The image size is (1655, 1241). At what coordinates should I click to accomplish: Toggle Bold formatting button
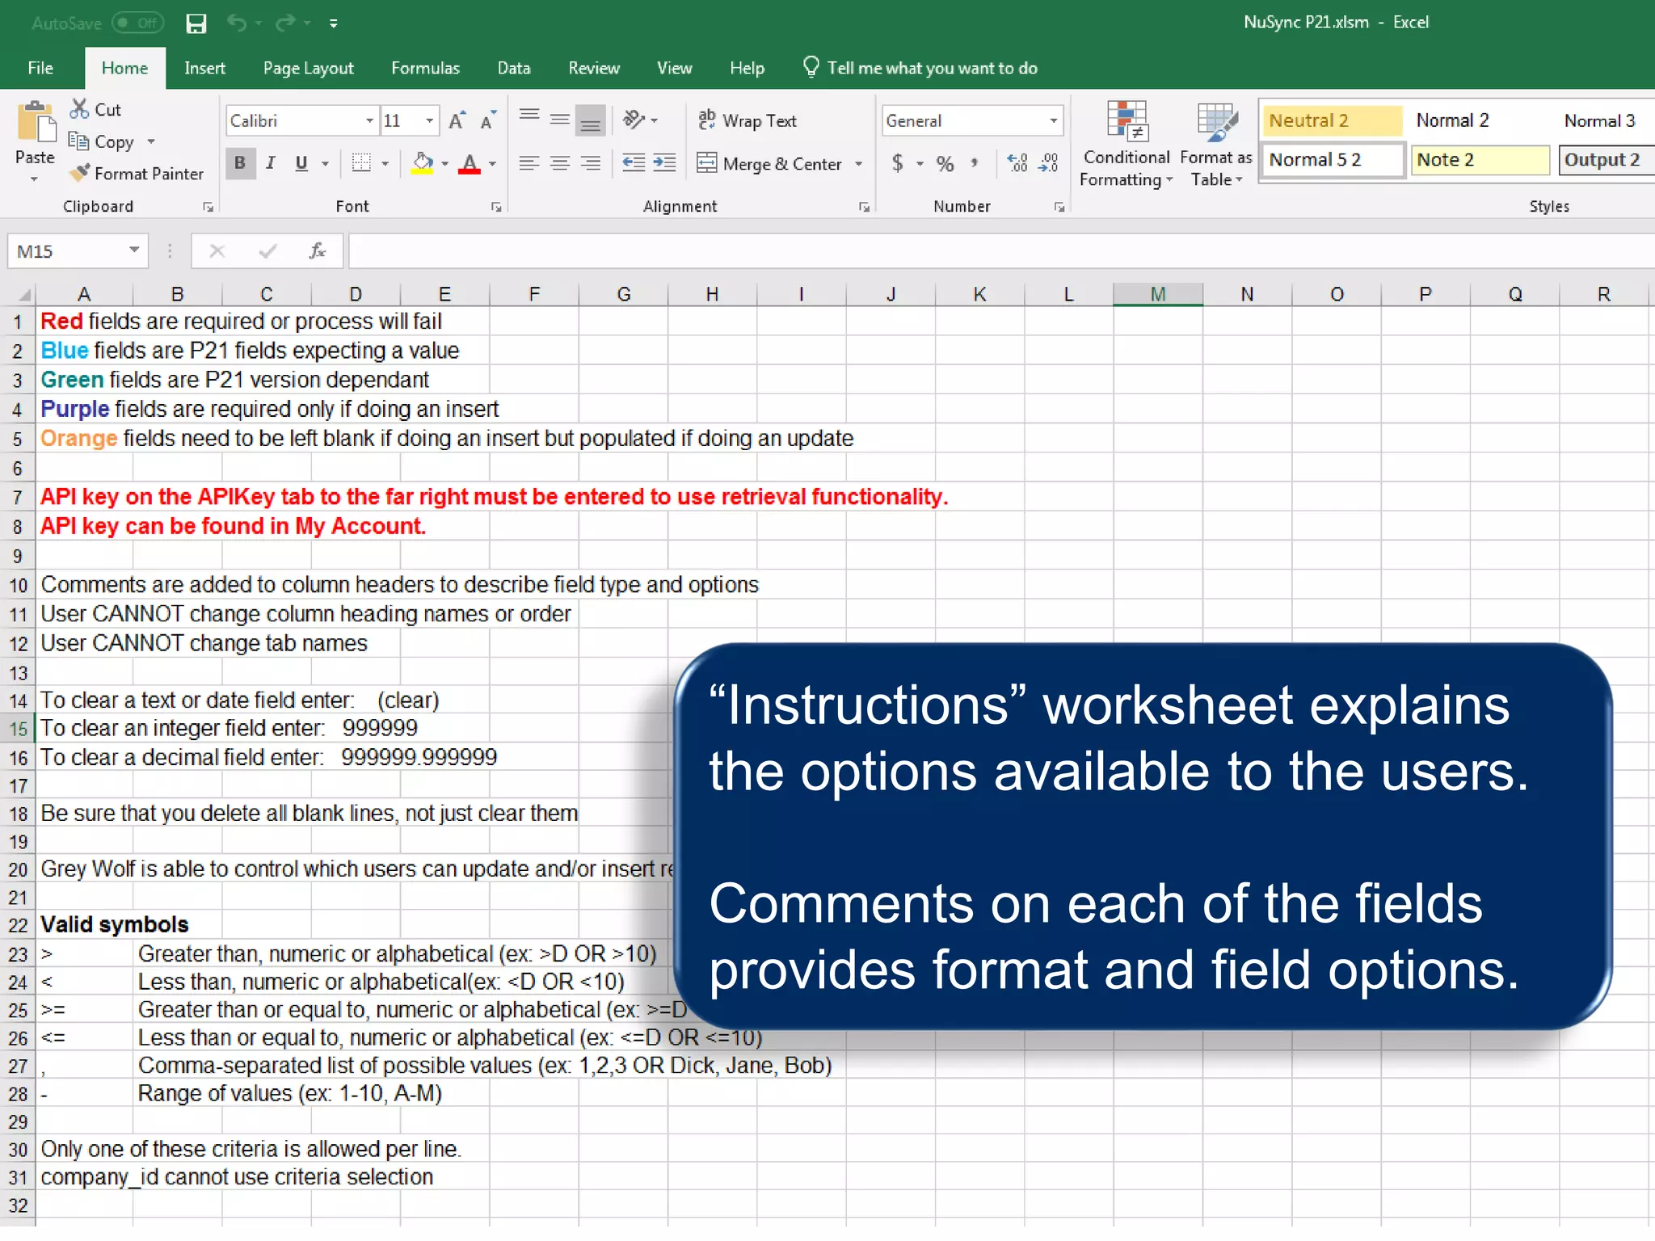coord(240,163)
